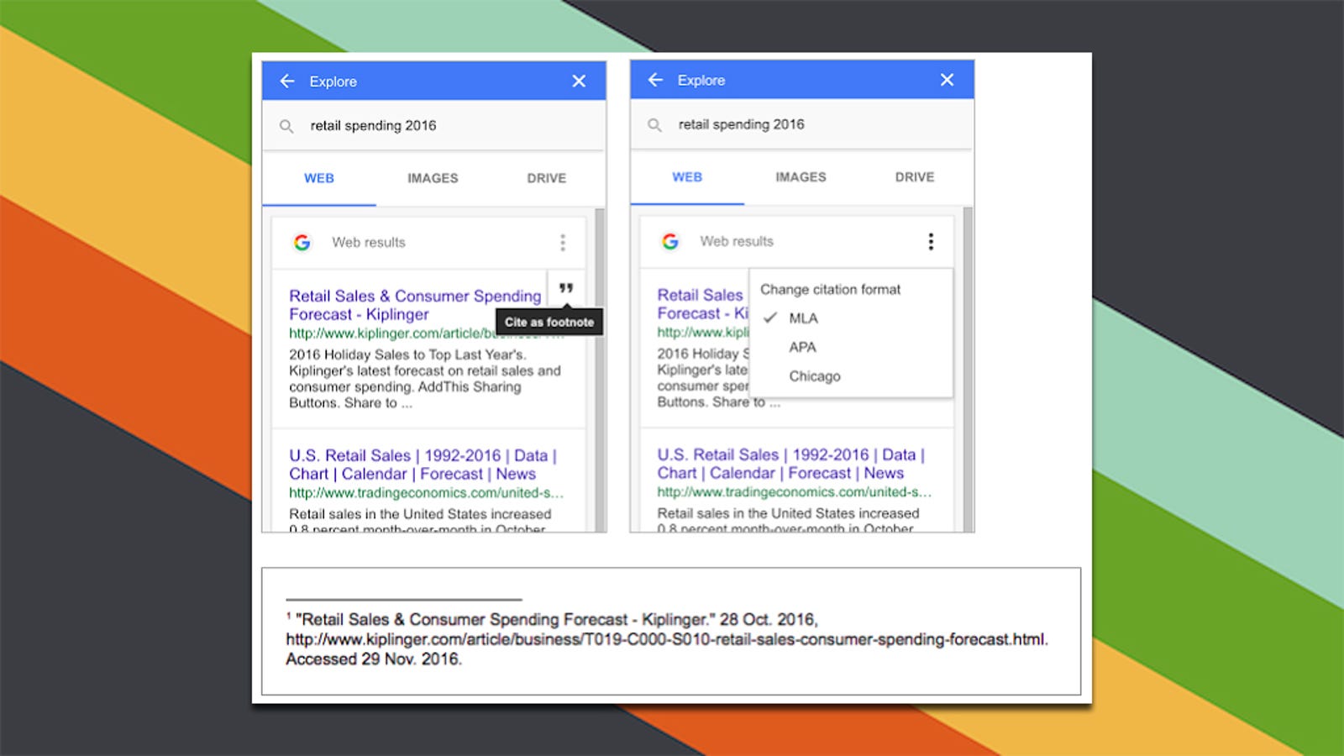Close the right Explore panel
The image size is (1344, 756).
[947, 80]
